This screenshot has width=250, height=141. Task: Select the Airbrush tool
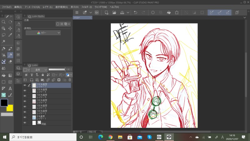pyautogui.click(x=3, y=55)
